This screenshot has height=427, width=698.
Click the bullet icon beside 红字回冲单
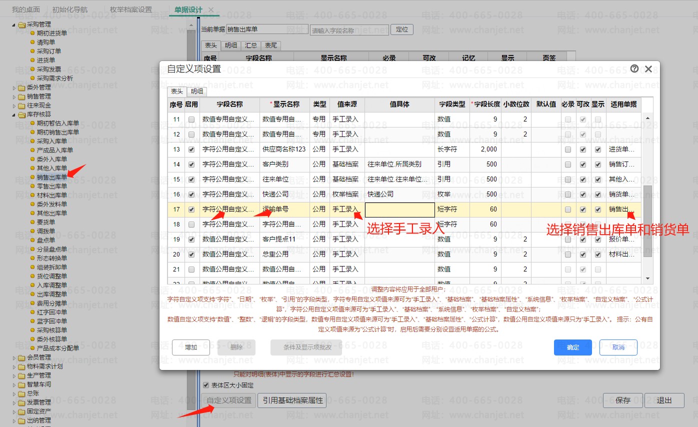coord(33,312)
